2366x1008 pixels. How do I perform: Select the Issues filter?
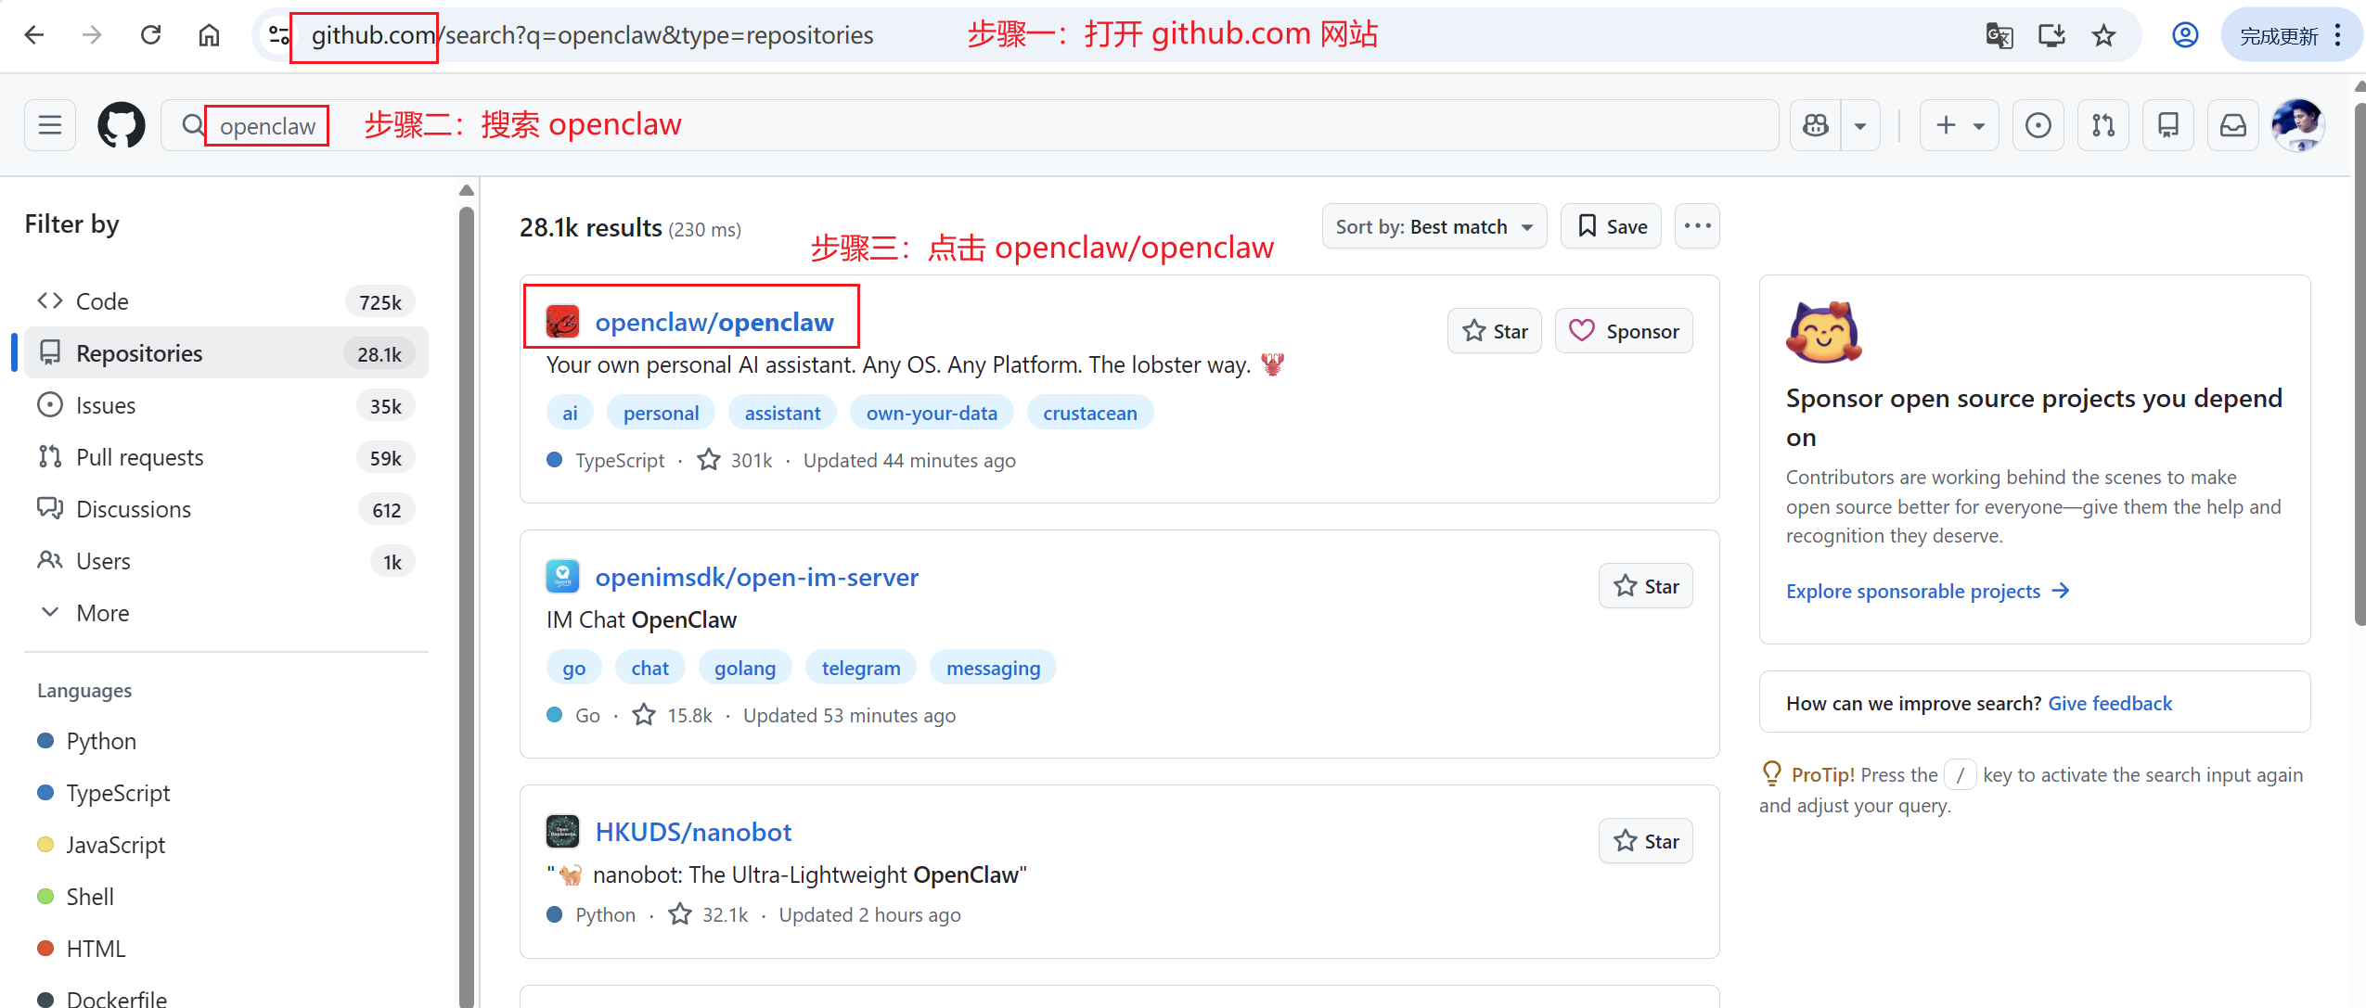[x=106, y=405]
